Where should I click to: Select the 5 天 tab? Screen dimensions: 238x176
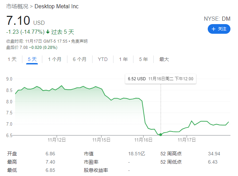point(32,59)
